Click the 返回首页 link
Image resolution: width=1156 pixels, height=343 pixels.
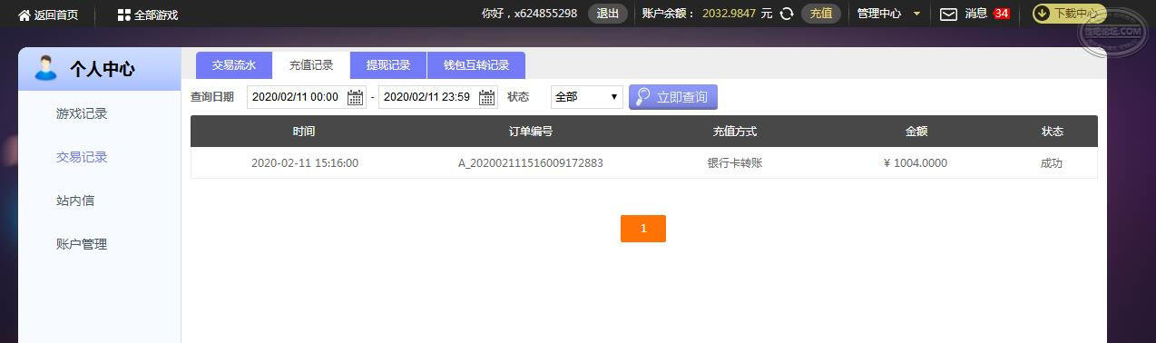[x=56, y=15]
